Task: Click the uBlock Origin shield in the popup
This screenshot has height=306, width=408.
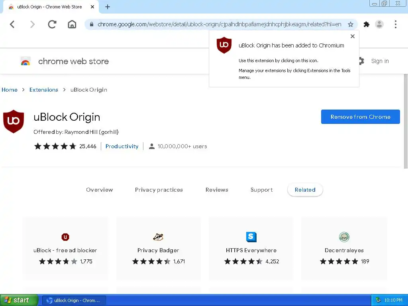Action: (224, 45)
